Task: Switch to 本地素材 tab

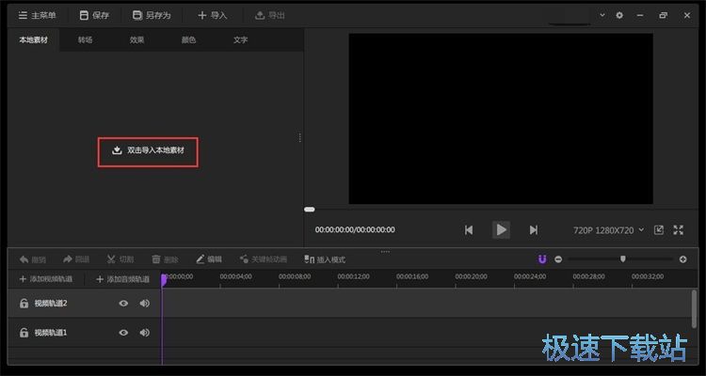Action: (x=33, y=40)
